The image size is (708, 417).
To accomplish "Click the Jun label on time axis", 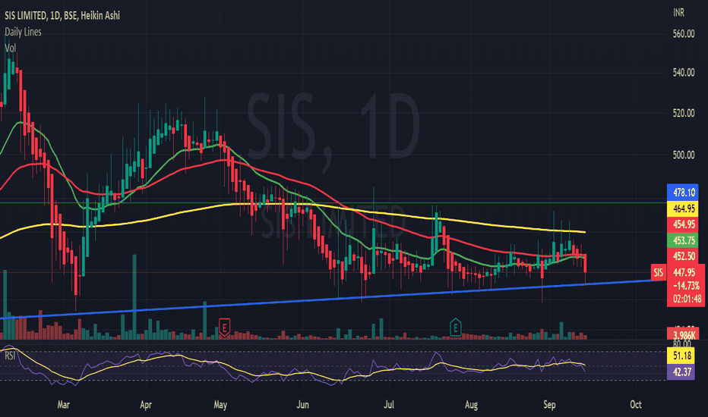I will [x=302, y=404].
